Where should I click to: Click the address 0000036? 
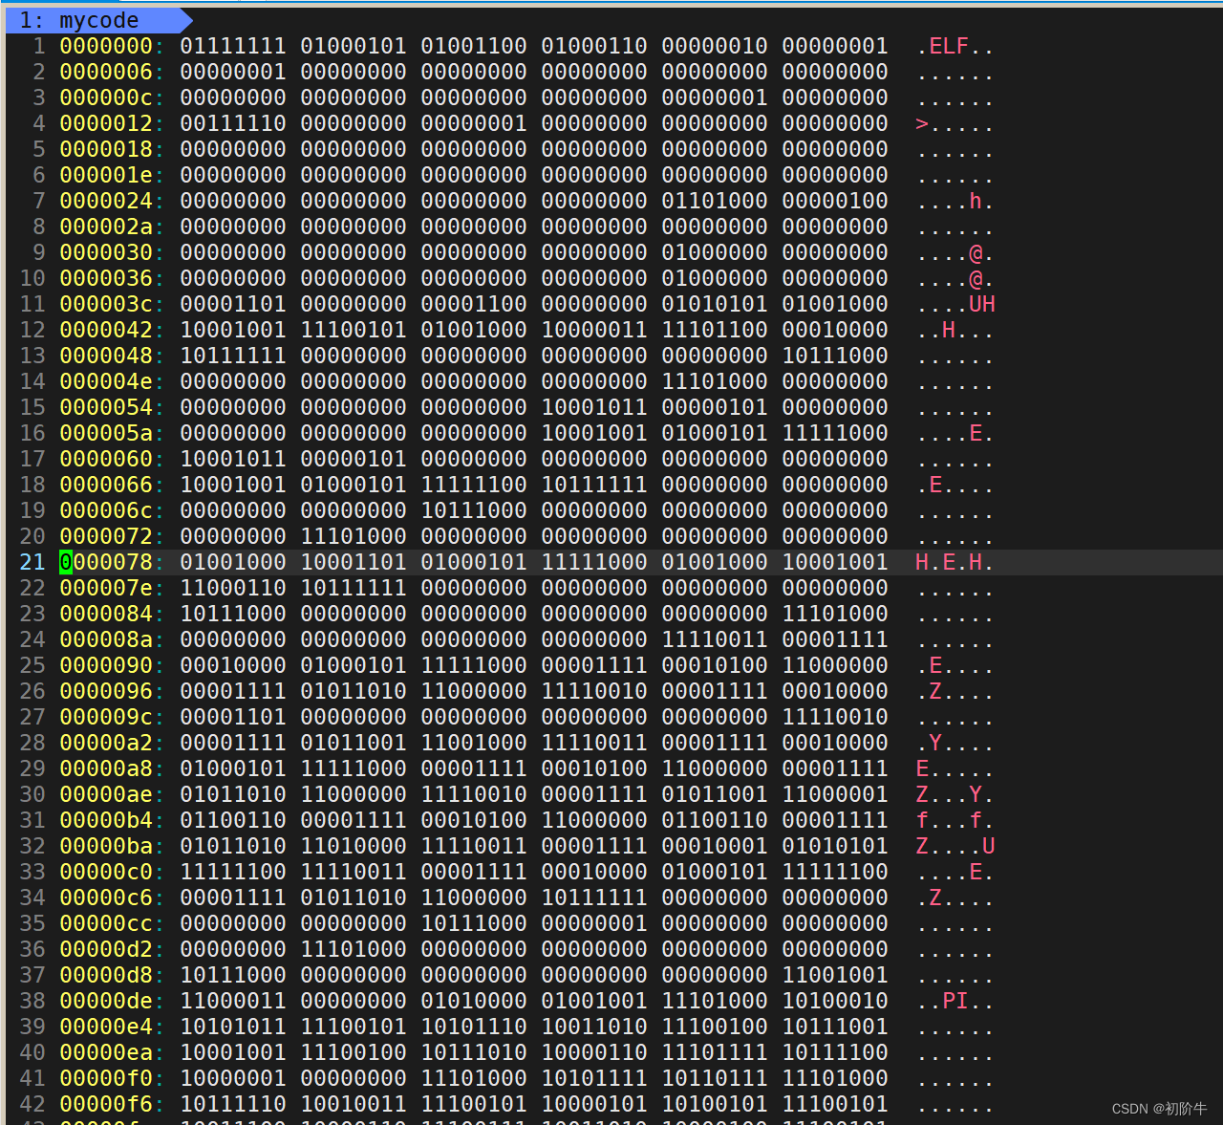click(106, 278)
